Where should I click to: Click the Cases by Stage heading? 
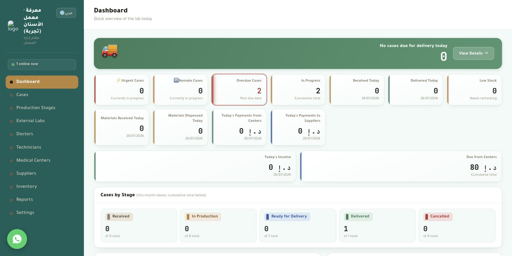click(118, 195)
